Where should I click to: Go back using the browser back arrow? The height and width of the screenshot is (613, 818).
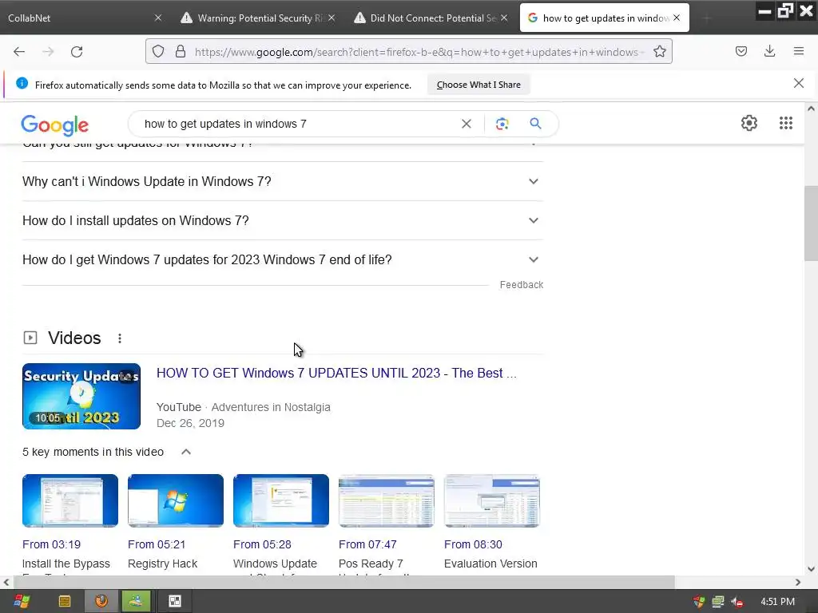(19, 52)
